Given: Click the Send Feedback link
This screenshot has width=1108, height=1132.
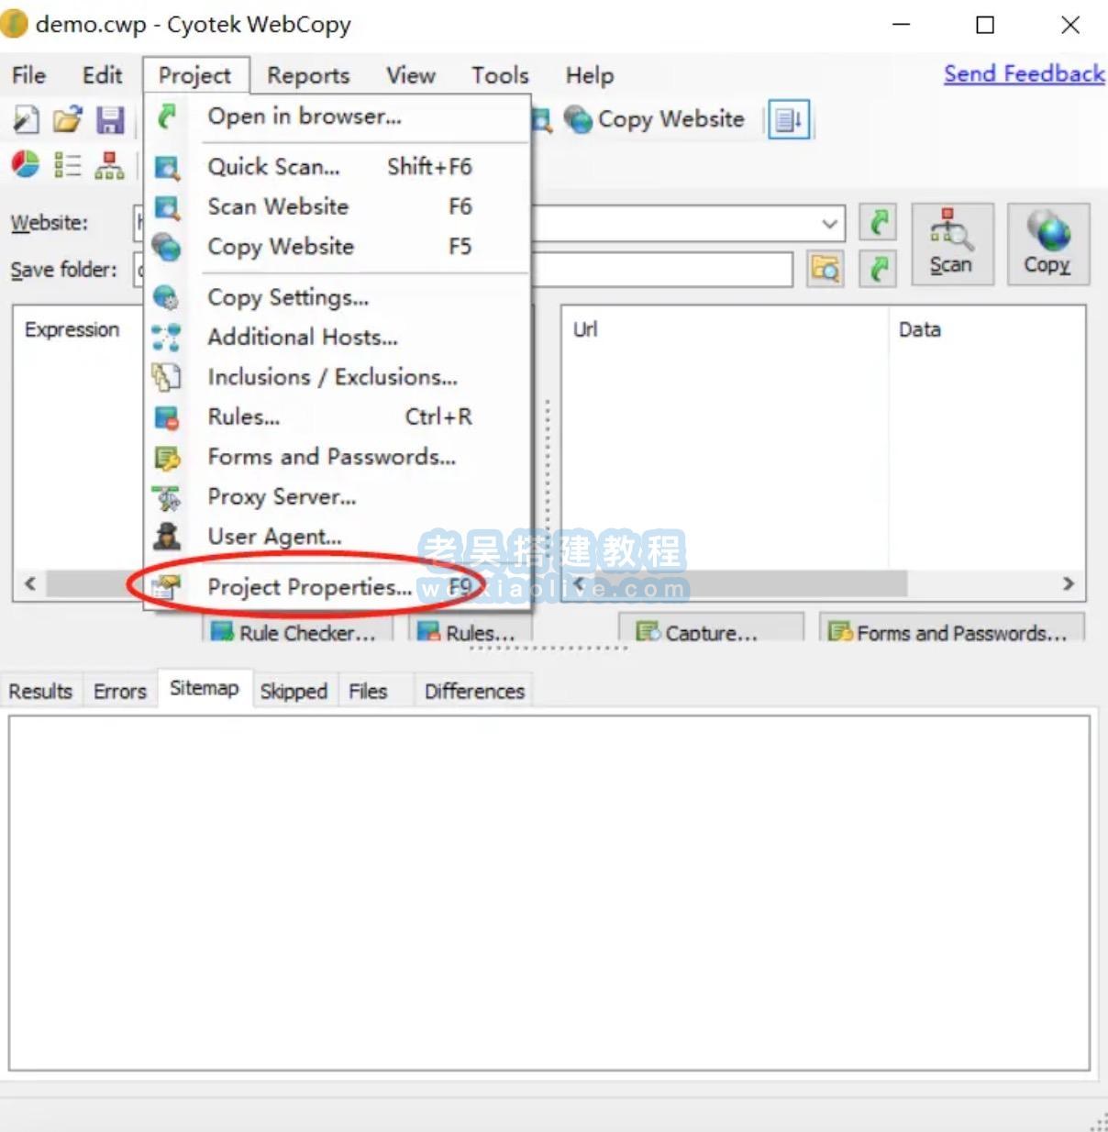Looking at the screenshot, I should click(1024, 73).
